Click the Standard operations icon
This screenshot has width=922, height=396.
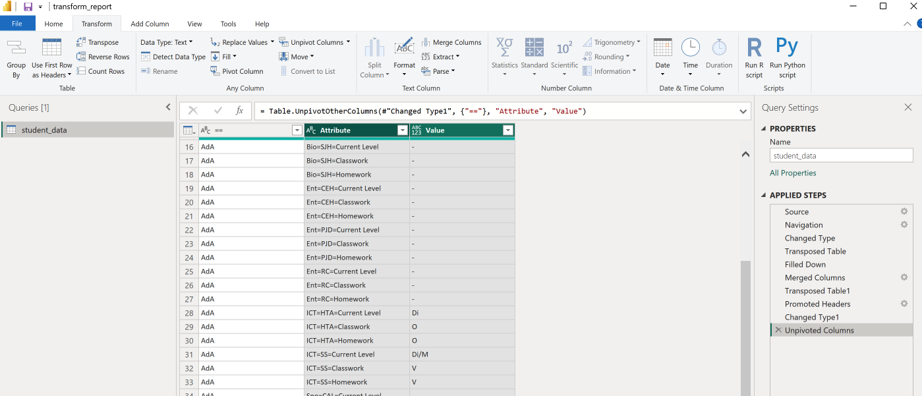click(x=534, y=47)
